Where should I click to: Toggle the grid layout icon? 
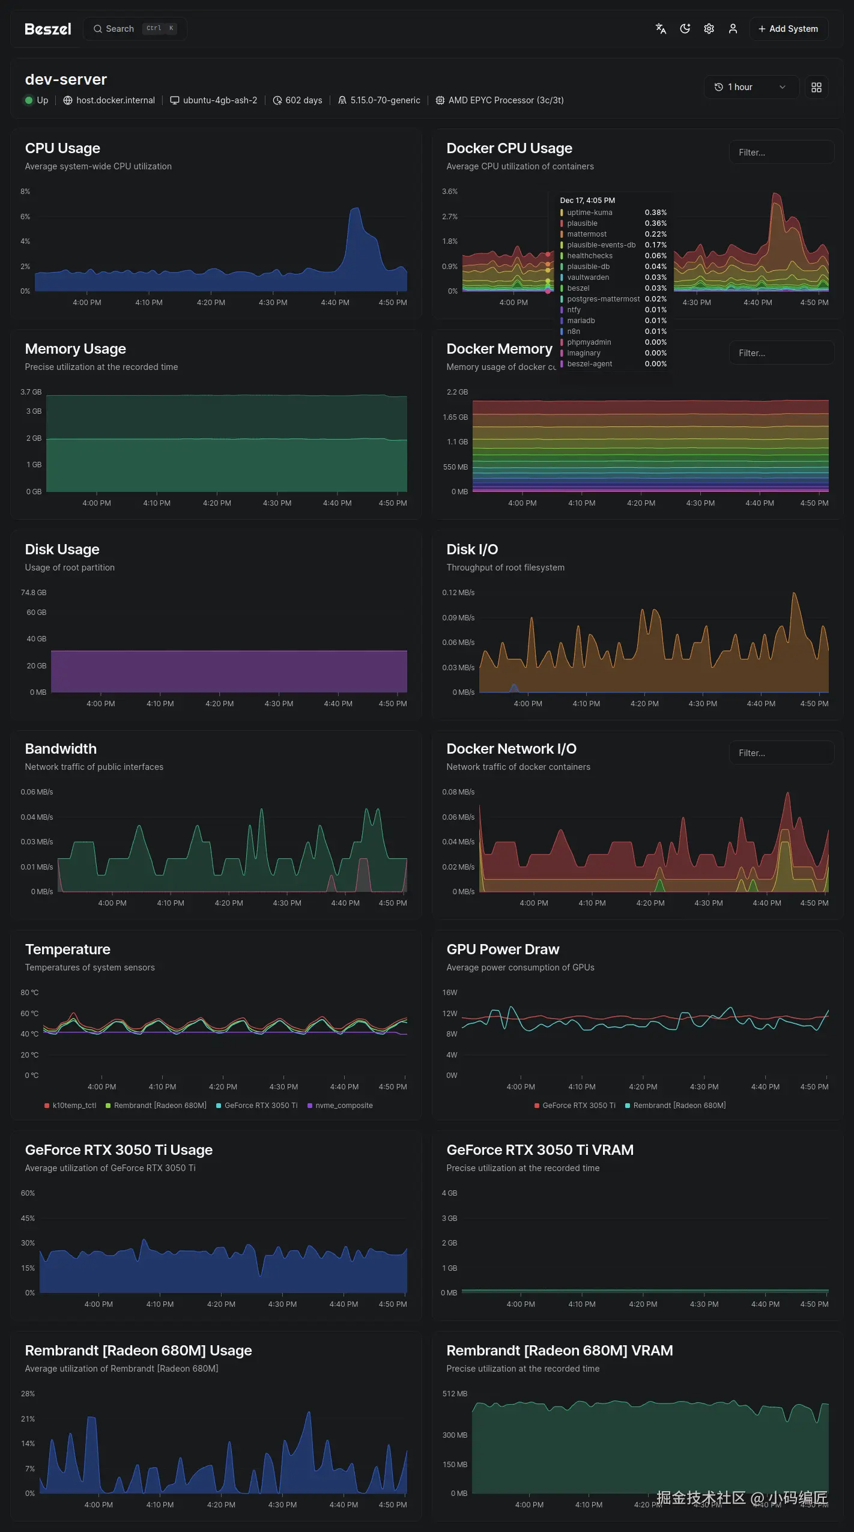[x=816, y=87]
